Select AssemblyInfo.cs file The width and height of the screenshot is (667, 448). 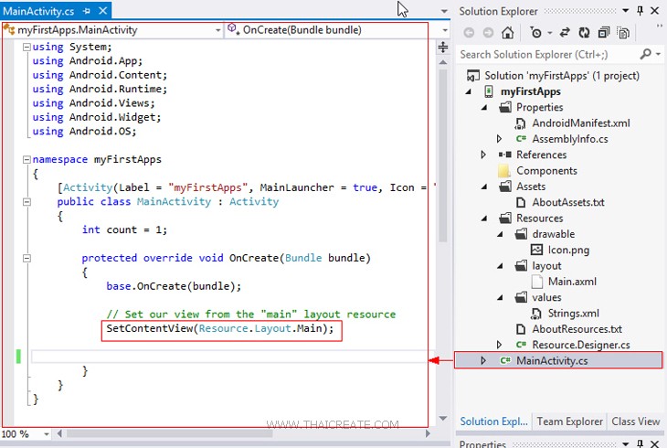pos(569,139)
